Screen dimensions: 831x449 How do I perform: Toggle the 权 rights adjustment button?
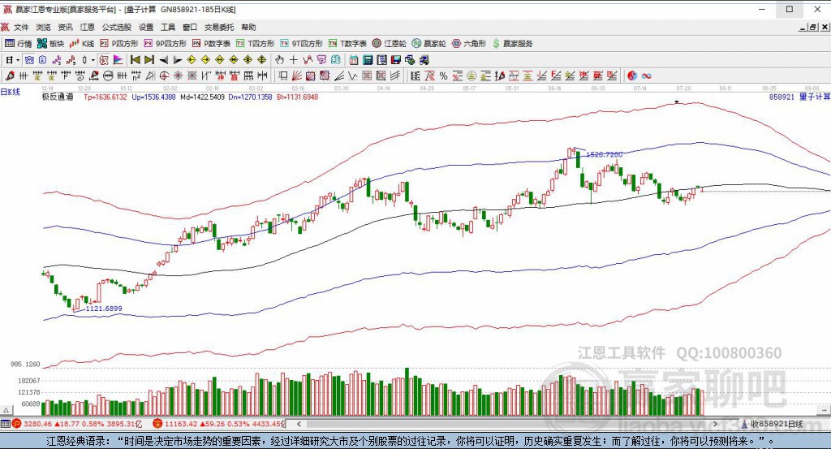point(104,60)
